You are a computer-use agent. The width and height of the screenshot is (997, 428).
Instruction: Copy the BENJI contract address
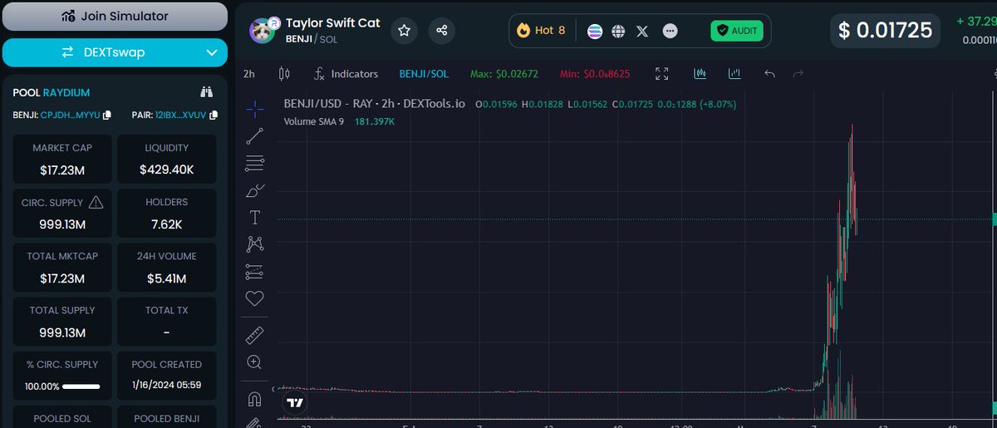pyautogui.click(x=107, y=115)
